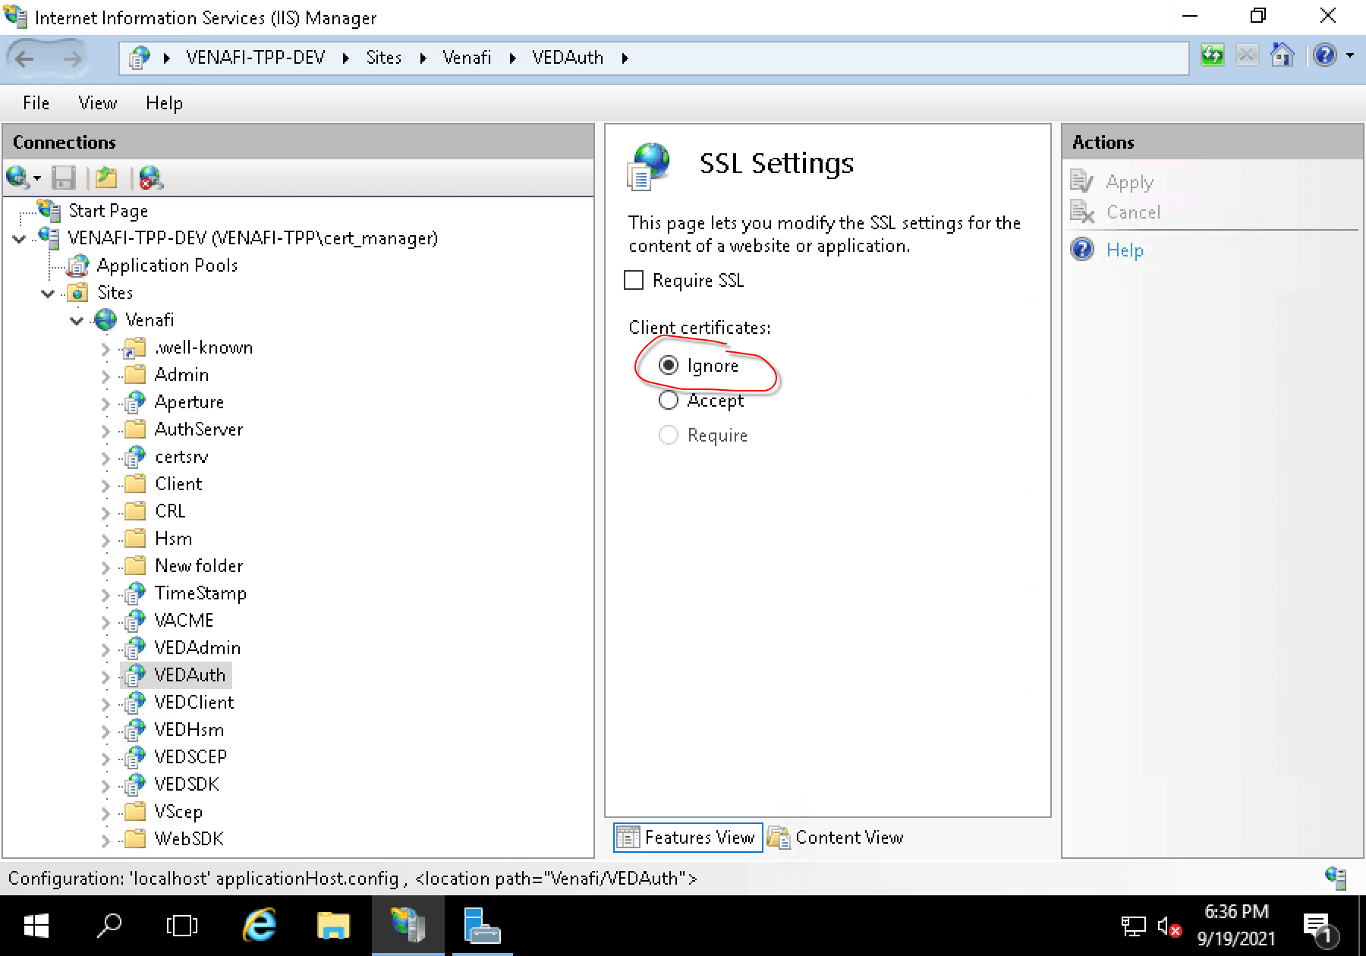Screen dimensions: 1366x956
Task: Switch to Content View tab
Action: [836, 838]
